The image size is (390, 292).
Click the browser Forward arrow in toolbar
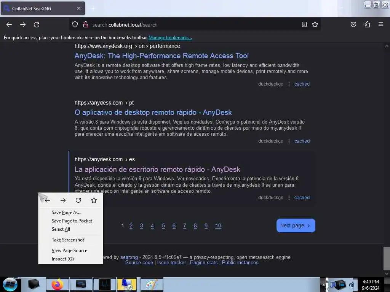tap(23, 25)
